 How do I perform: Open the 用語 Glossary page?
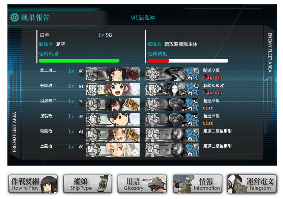[x=142, y=184]
